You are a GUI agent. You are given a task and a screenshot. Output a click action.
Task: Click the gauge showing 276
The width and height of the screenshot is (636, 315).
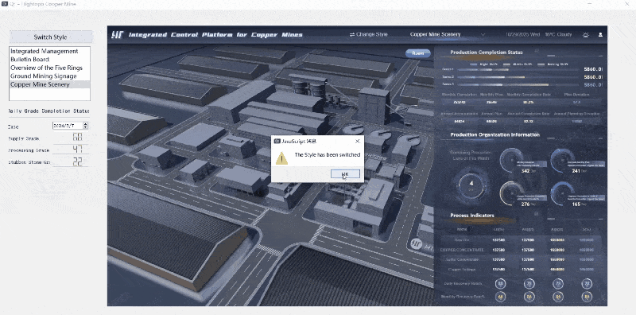pos(512,193)
